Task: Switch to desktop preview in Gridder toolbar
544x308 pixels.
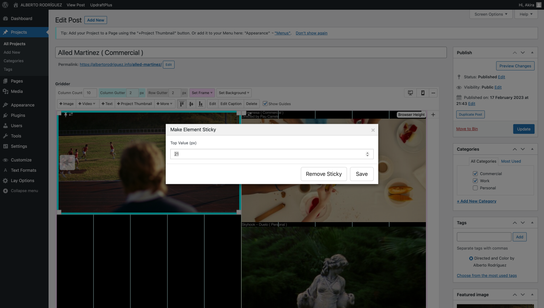Action: coord(410,93)
